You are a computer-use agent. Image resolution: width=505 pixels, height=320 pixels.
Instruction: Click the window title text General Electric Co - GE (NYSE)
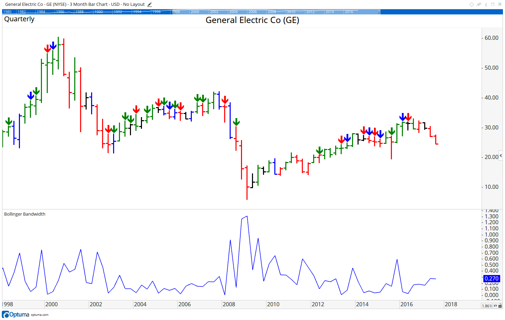[x=36, y=4]
